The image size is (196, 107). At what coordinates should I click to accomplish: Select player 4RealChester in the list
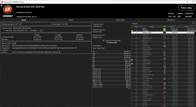click(163, 71)
